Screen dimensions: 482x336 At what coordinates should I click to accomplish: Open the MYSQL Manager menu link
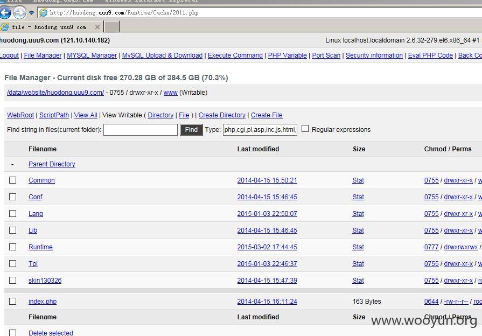[92, 55]
